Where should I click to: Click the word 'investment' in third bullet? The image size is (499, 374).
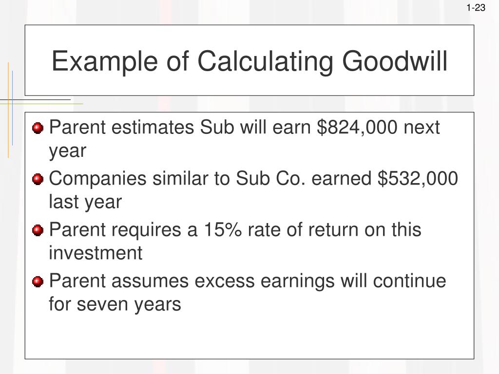click(96, 253)
